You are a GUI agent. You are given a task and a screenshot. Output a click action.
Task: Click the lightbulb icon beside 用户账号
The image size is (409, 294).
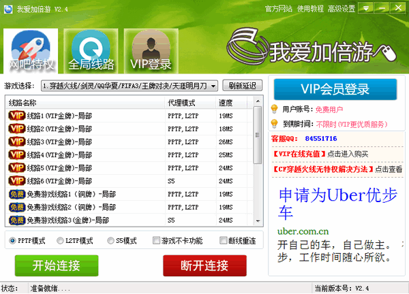pos(274,109)
